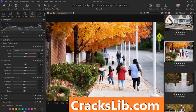
Task: Click the Share online icon
Action: coord(27,6)
